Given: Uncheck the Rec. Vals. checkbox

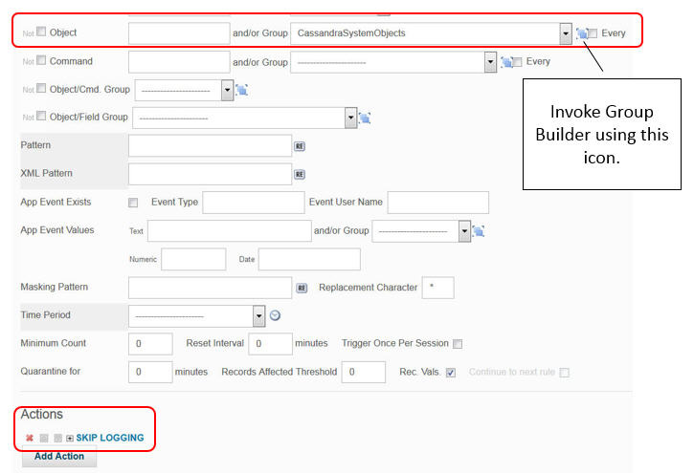Looking at the screenshot, I should click(x=451, y=373).
